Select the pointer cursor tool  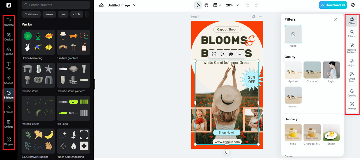(198, 5)
